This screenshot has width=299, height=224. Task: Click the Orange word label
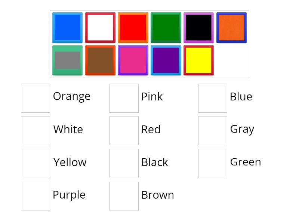72,96
